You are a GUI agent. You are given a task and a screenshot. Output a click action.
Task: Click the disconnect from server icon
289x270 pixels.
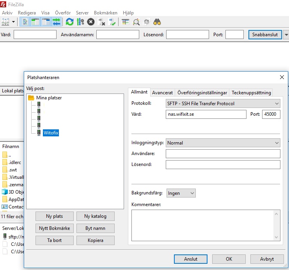(102, 22)
